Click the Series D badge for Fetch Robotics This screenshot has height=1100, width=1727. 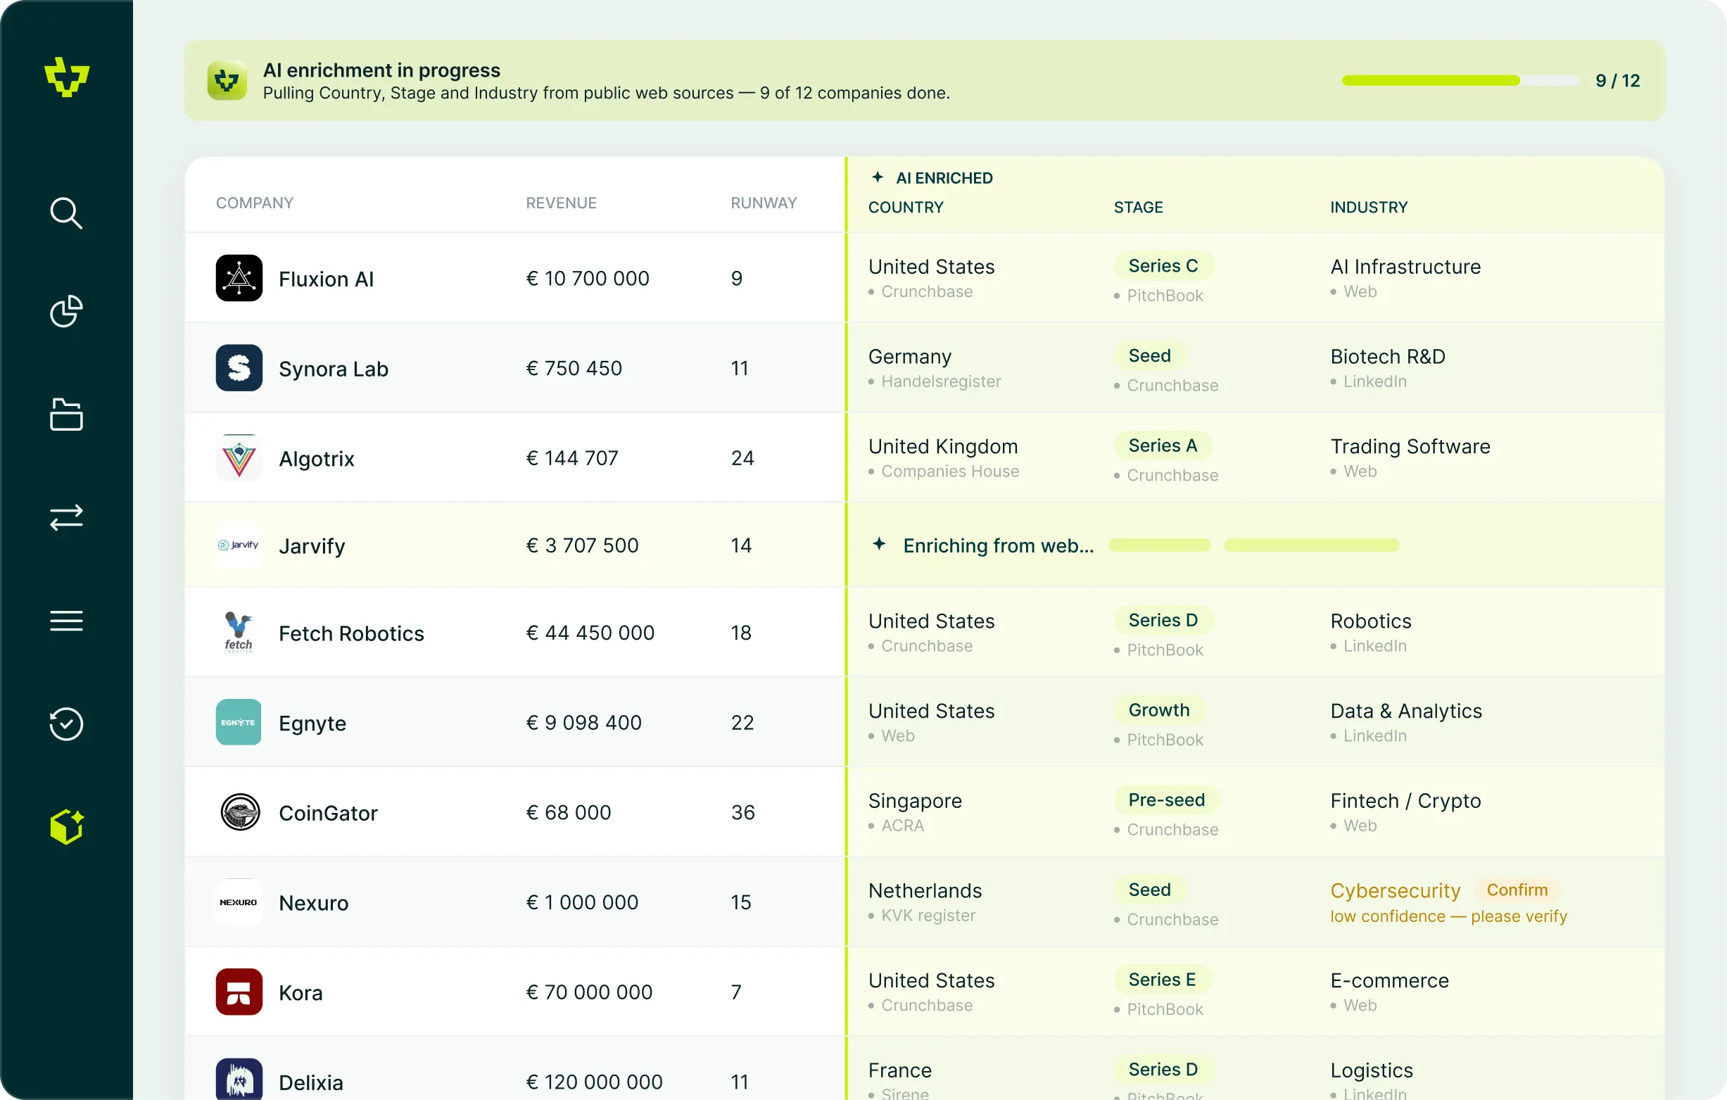(x=1163, y=620)
